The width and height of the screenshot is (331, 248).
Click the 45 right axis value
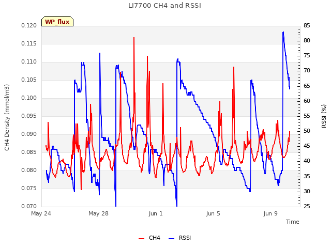(307, 146)
